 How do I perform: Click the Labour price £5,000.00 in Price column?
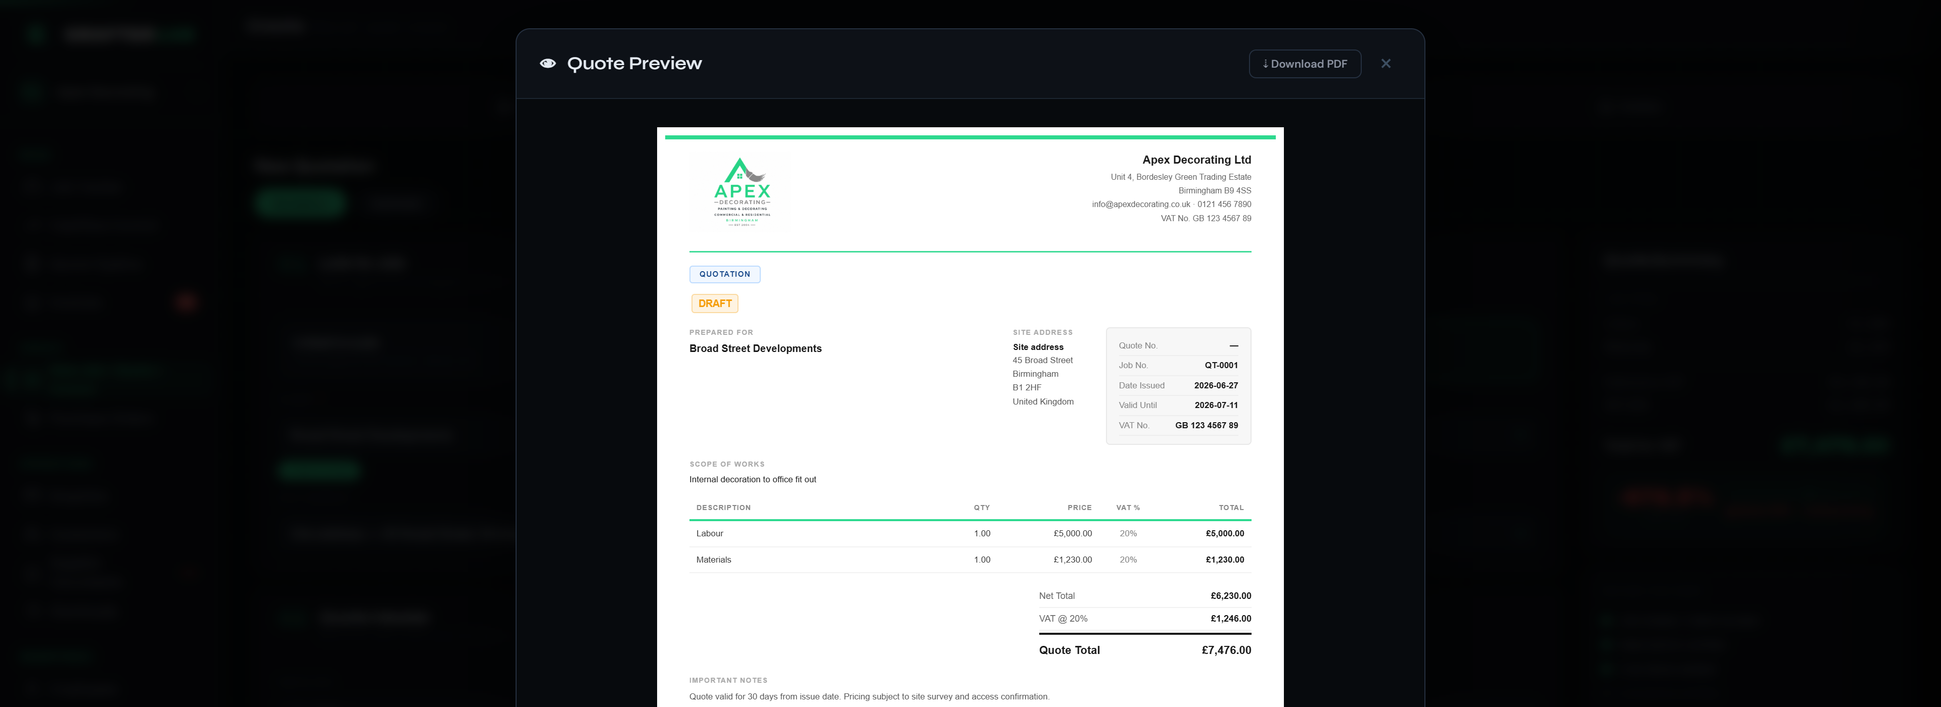point(1072,534)
